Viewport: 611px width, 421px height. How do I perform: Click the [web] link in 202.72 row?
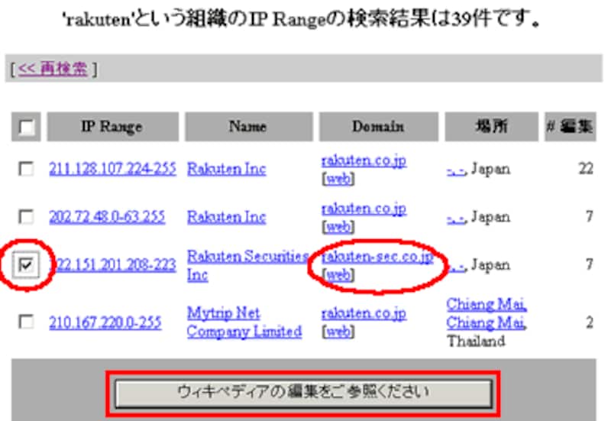pyautogui.click(x=338, y=226)
